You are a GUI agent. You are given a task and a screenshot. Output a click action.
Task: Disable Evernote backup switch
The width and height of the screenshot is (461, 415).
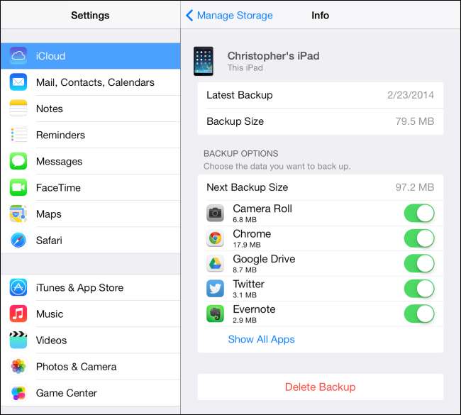tap(419, 314)
